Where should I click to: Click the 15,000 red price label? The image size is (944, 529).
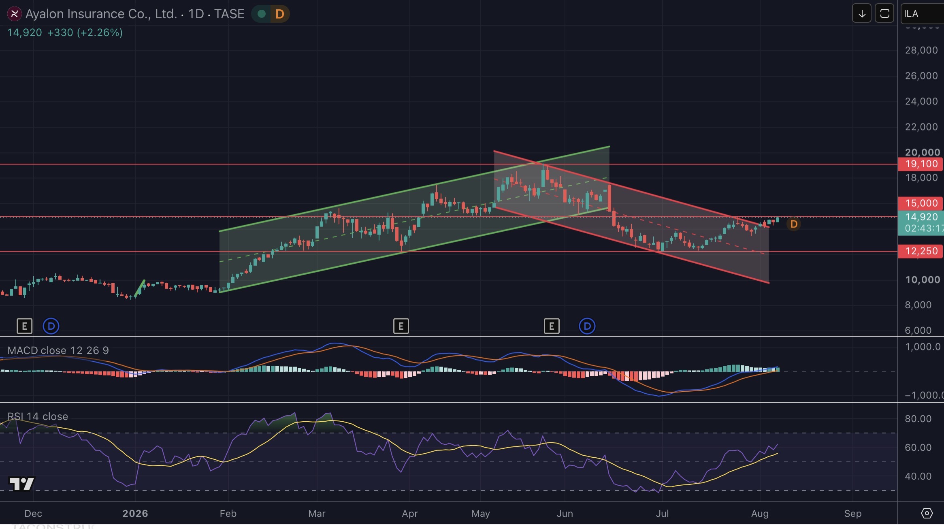click(921, 203)
